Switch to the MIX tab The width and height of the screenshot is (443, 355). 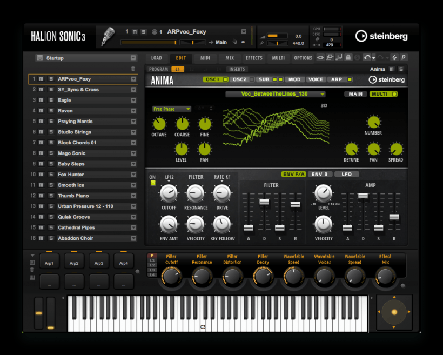(230, 58)
